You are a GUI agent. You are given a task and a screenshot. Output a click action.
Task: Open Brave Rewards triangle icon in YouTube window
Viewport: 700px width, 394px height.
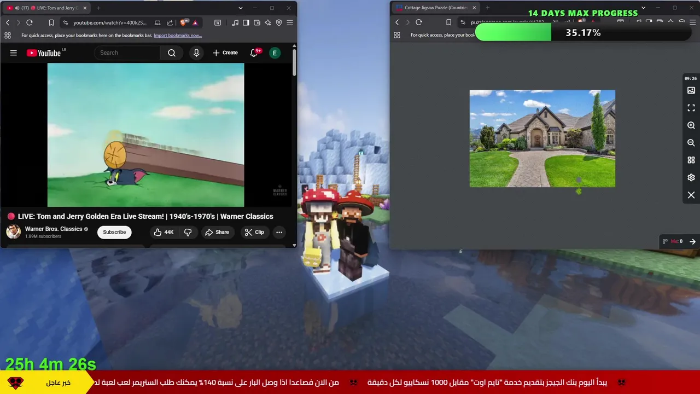pos(195,22)
